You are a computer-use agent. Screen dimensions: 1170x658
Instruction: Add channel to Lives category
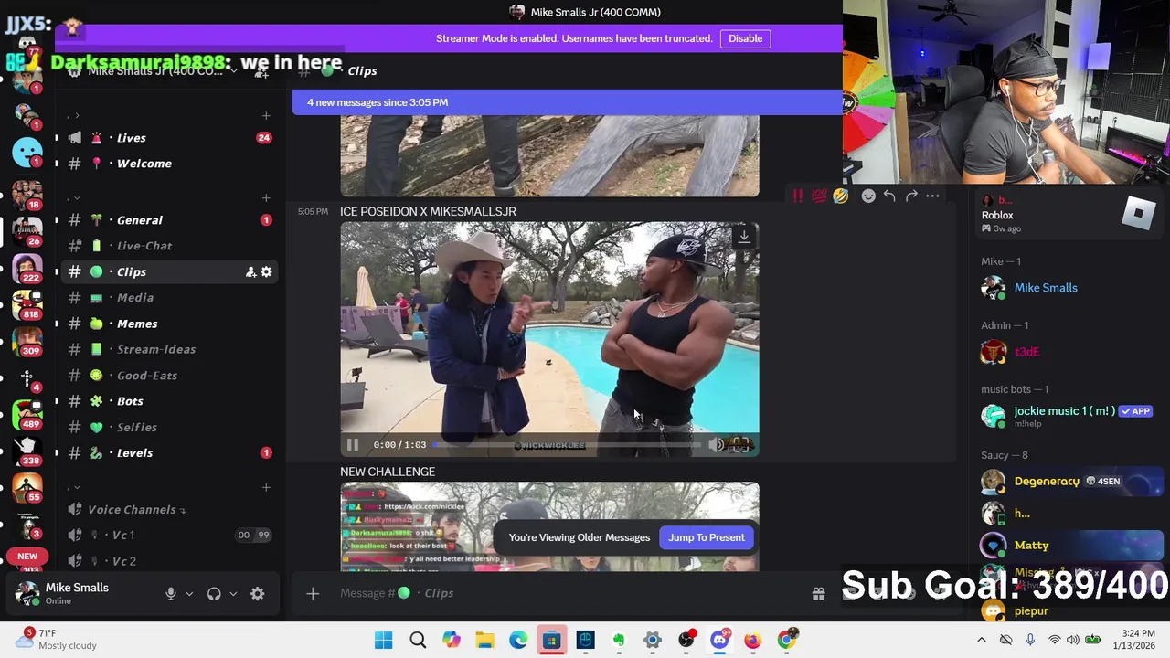(x=265, y=116)
